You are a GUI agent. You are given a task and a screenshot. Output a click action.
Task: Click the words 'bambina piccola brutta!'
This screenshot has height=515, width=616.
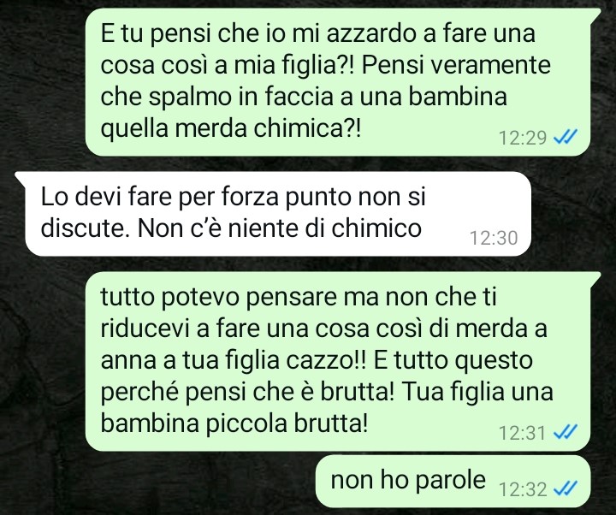pyautogui.click(x=234, y=423)
